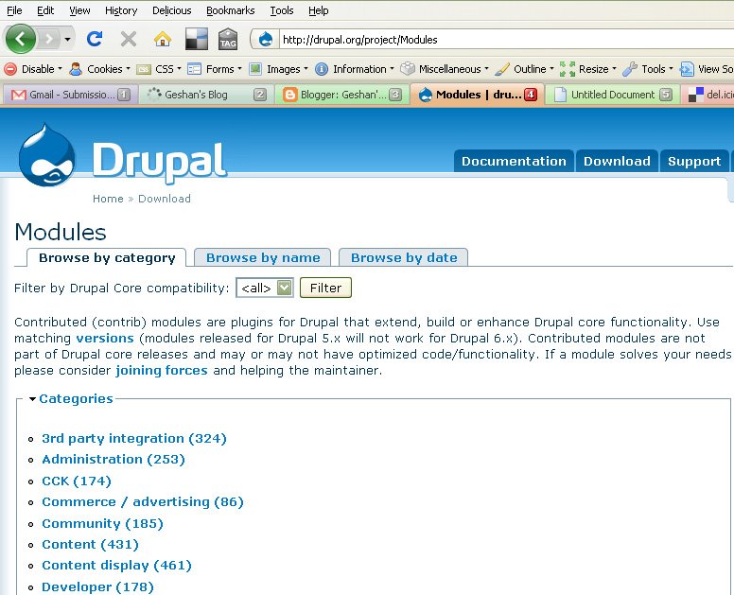Open the Documentation navigation tab
734x595 pixels.
pyautogui.click(x=514, y=161)
